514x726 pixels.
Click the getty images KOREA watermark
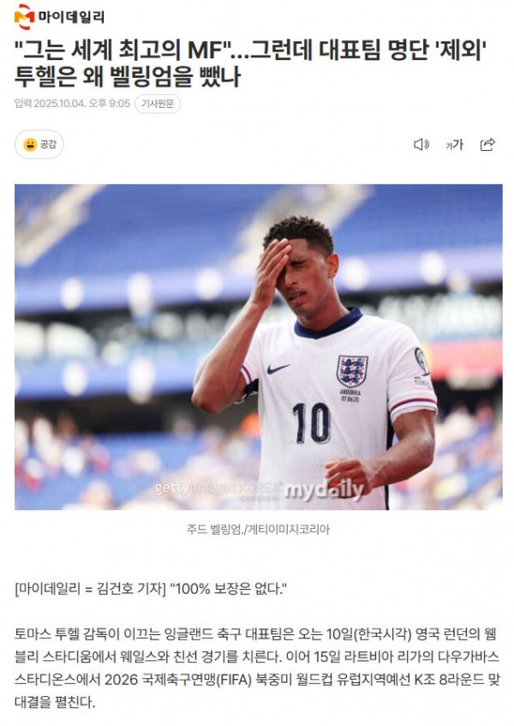(218, 489)
